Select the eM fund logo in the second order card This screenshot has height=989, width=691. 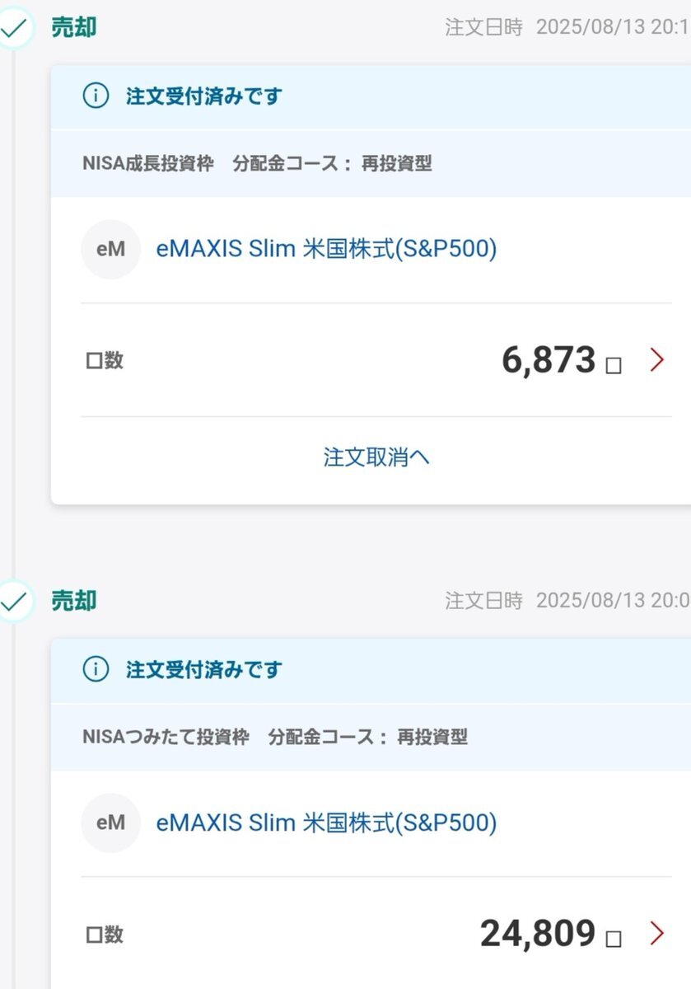click(x=110, y=823)
